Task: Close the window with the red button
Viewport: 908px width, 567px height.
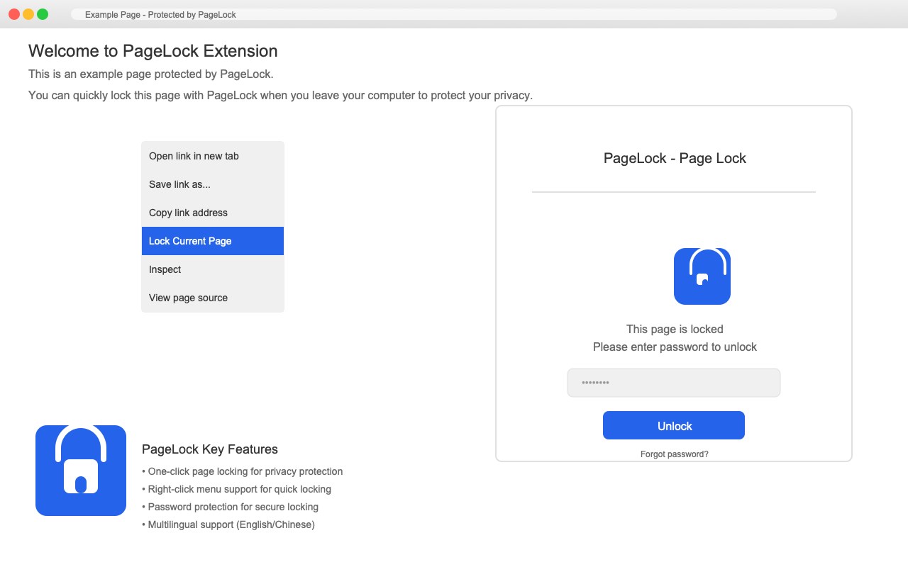Action: pos(14,14)
